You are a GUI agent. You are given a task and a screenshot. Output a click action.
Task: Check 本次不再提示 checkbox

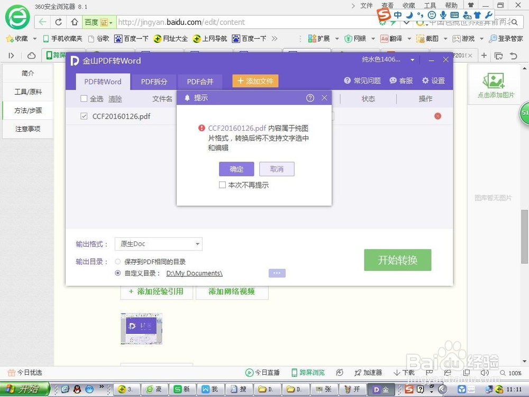(x=222, y=185)
